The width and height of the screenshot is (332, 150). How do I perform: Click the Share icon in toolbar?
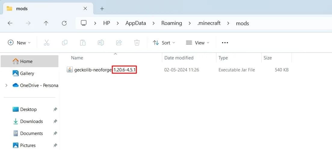pyautogui.click(x=119, y=43)
